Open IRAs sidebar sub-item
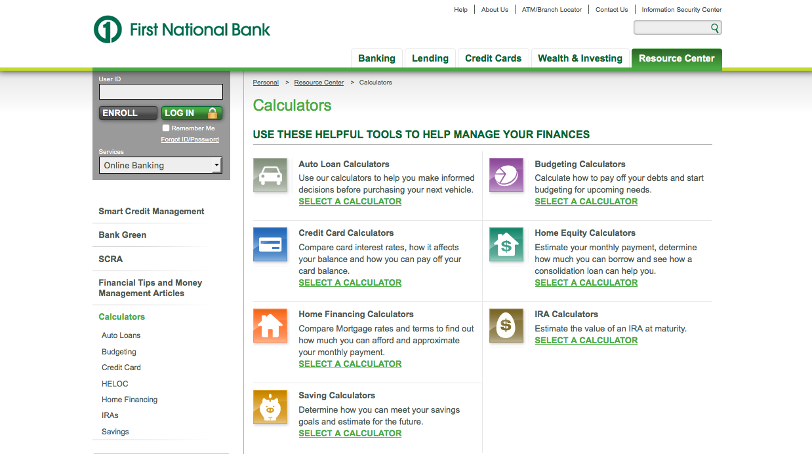The image size is (812, 454). [x=110, y=415]
